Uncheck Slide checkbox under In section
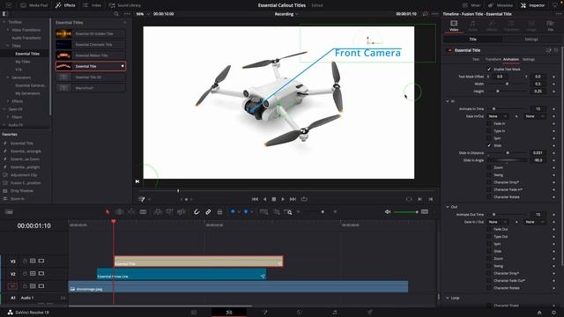Screen dimensions: 564x317 click(489, 145)
